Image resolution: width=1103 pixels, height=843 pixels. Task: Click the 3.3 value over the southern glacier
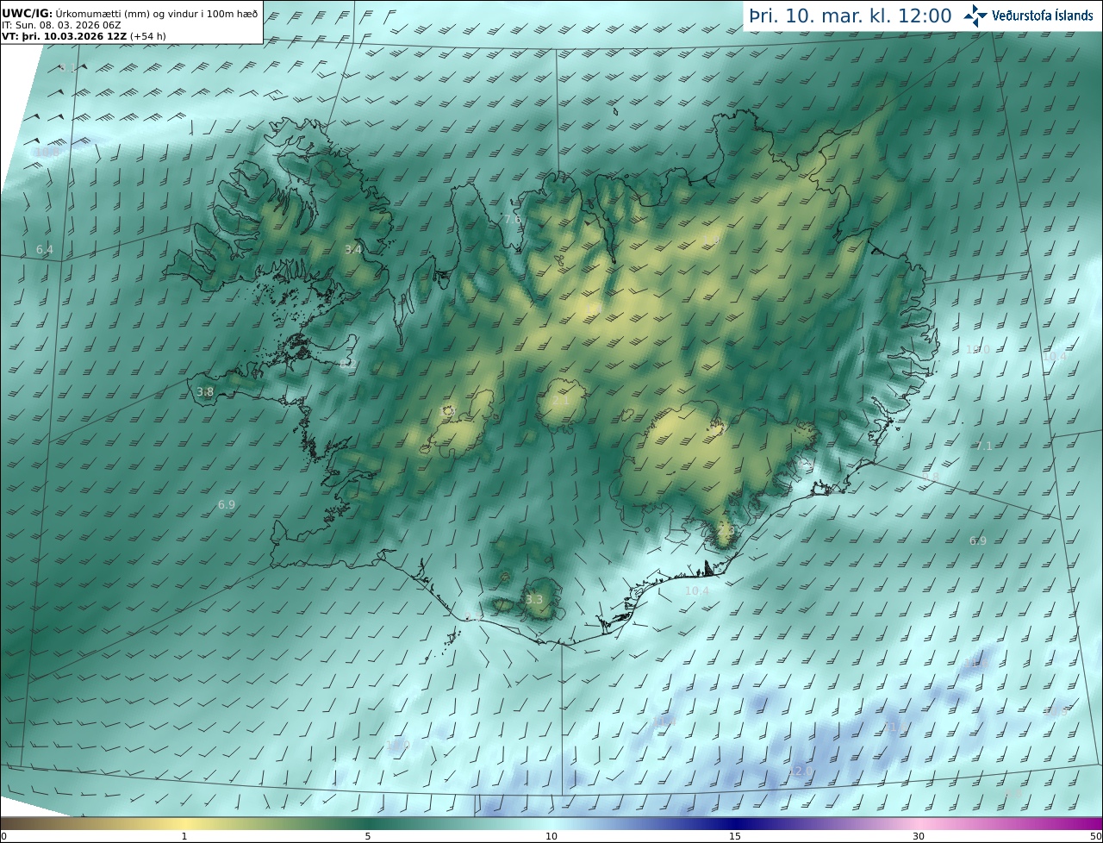tap(534, 599)
